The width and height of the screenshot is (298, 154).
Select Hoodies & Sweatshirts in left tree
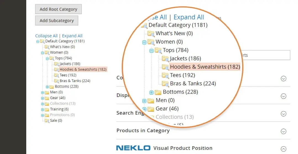click(x=83, y=70)
